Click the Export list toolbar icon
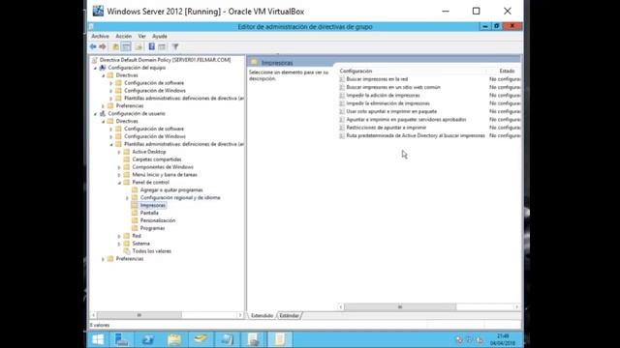620x348 pixels. point(139,46)
